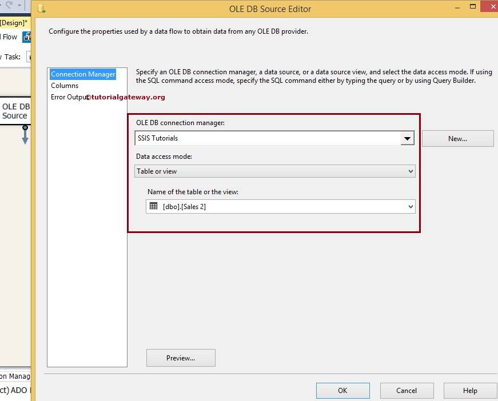Click the redo arrow in the background toolbar

(x=10, y=5)
